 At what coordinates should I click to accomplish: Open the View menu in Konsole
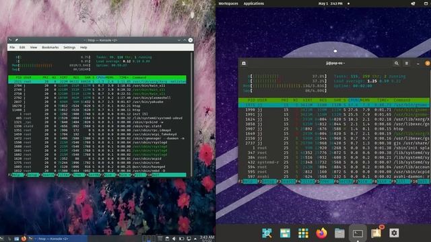click(34, 47)
